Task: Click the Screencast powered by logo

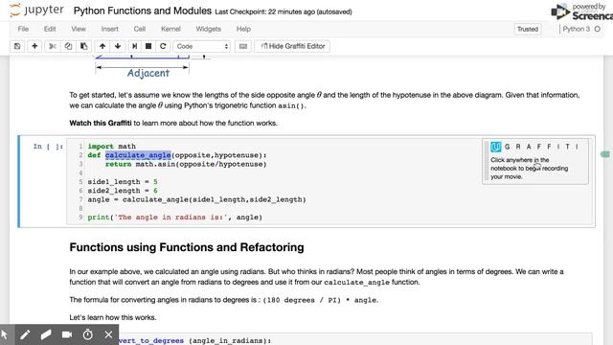Action: pyautogui.click(x=581, y=11)
